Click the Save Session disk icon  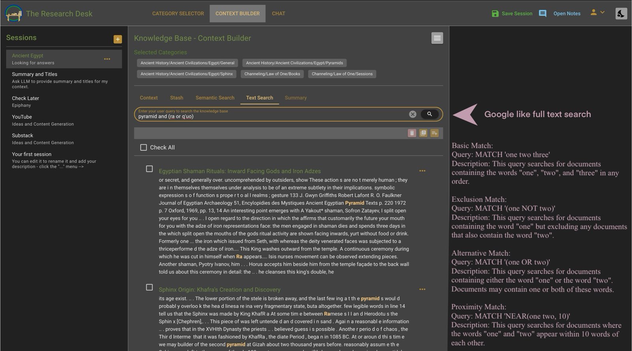pyautogui.click(x=495, y=13)
